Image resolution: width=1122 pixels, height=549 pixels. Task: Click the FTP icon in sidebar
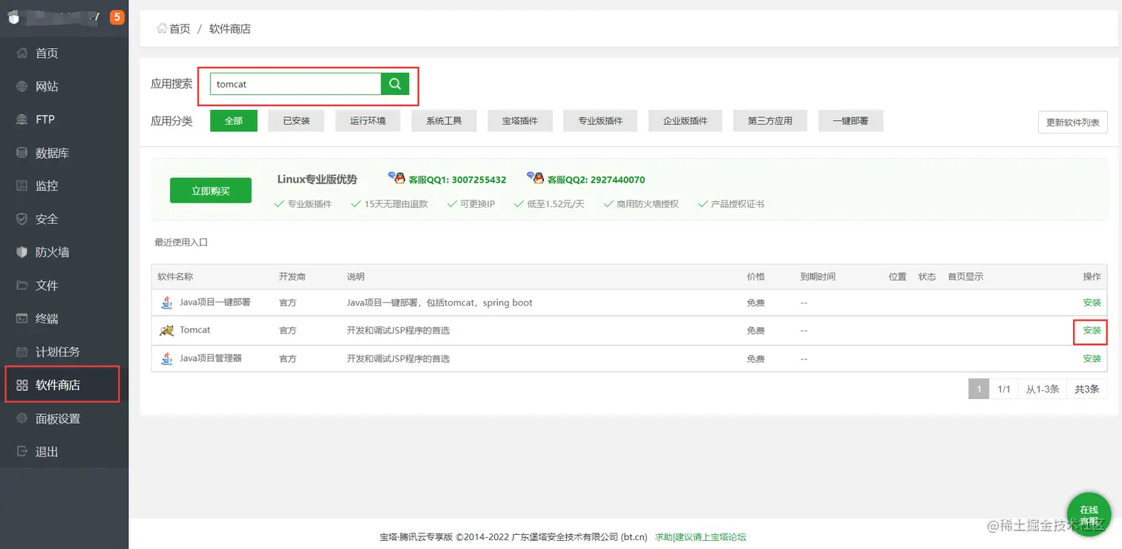[x=22, y=119]
